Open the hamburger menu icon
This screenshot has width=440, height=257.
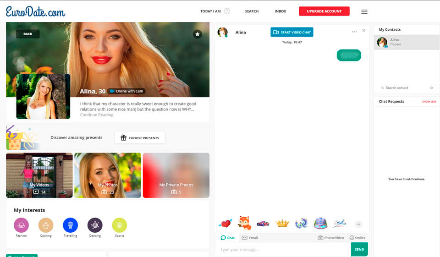364,11
